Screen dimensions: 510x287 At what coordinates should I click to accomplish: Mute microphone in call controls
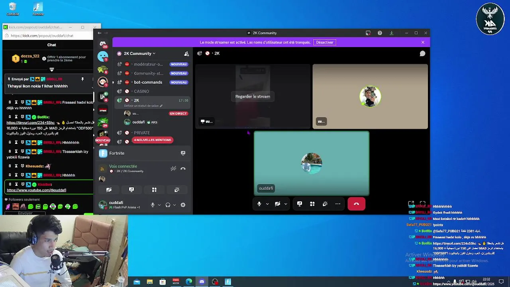click(259, 204)
